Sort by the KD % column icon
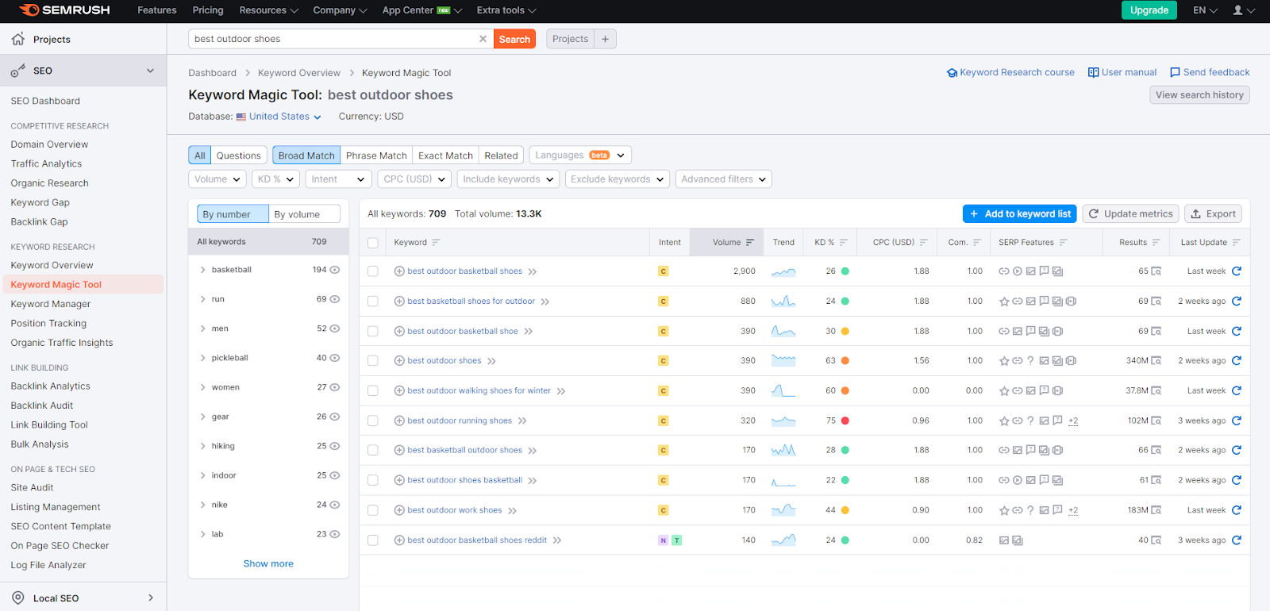This screenshot has height=611, width=1270. coord(844,243)
